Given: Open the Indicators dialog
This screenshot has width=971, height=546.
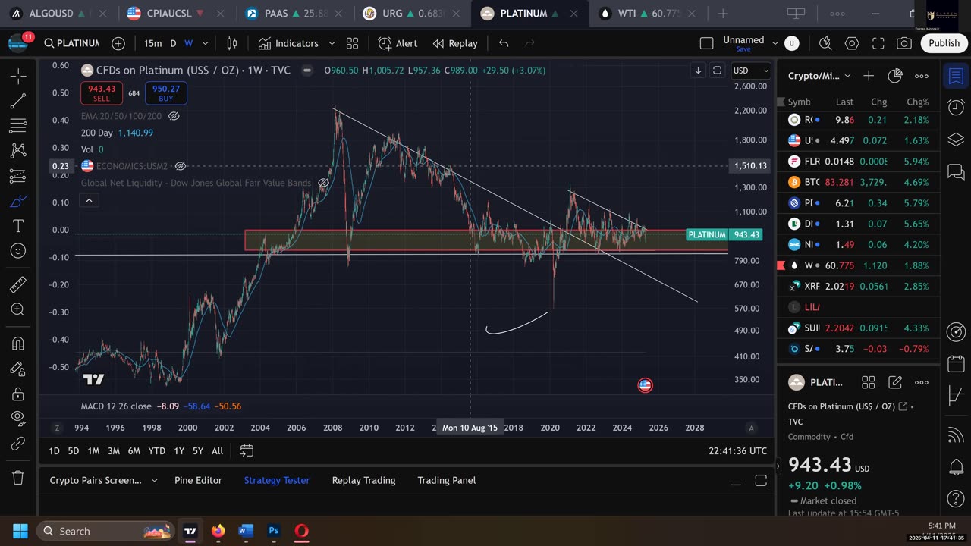Looking at the screenshot, I should tap(288, 43).
